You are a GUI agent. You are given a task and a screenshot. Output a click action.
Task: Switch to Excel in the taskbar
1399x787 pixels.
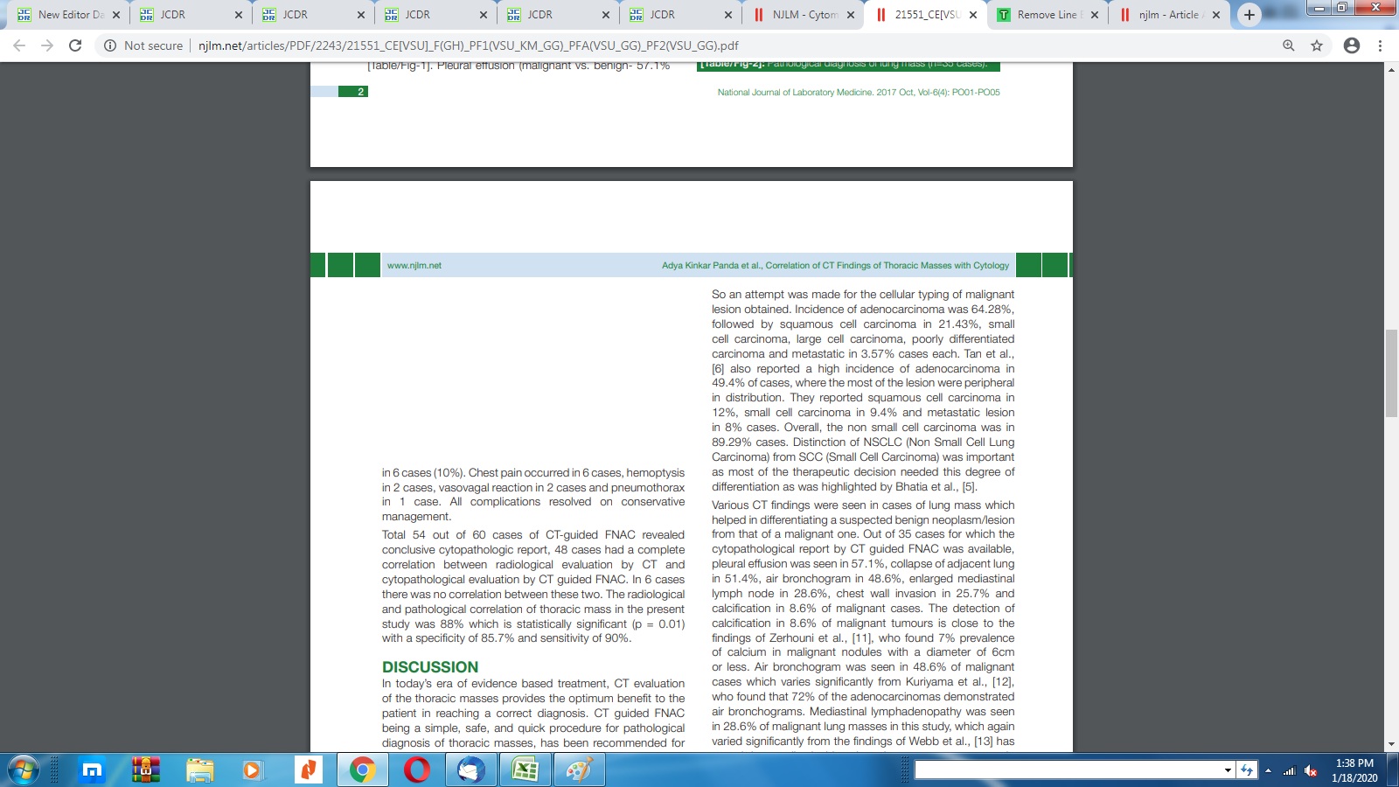[x=525, y=770]
